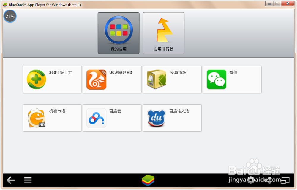This screenshot has height=190, width=297.
Task: Switch to the 应用排行榜 tab
Action: tap(163, 33)
